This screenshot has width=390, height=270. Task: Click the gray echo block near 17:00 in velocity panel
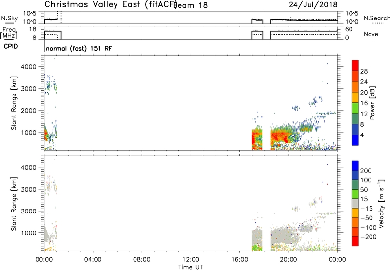click(257, 237)
